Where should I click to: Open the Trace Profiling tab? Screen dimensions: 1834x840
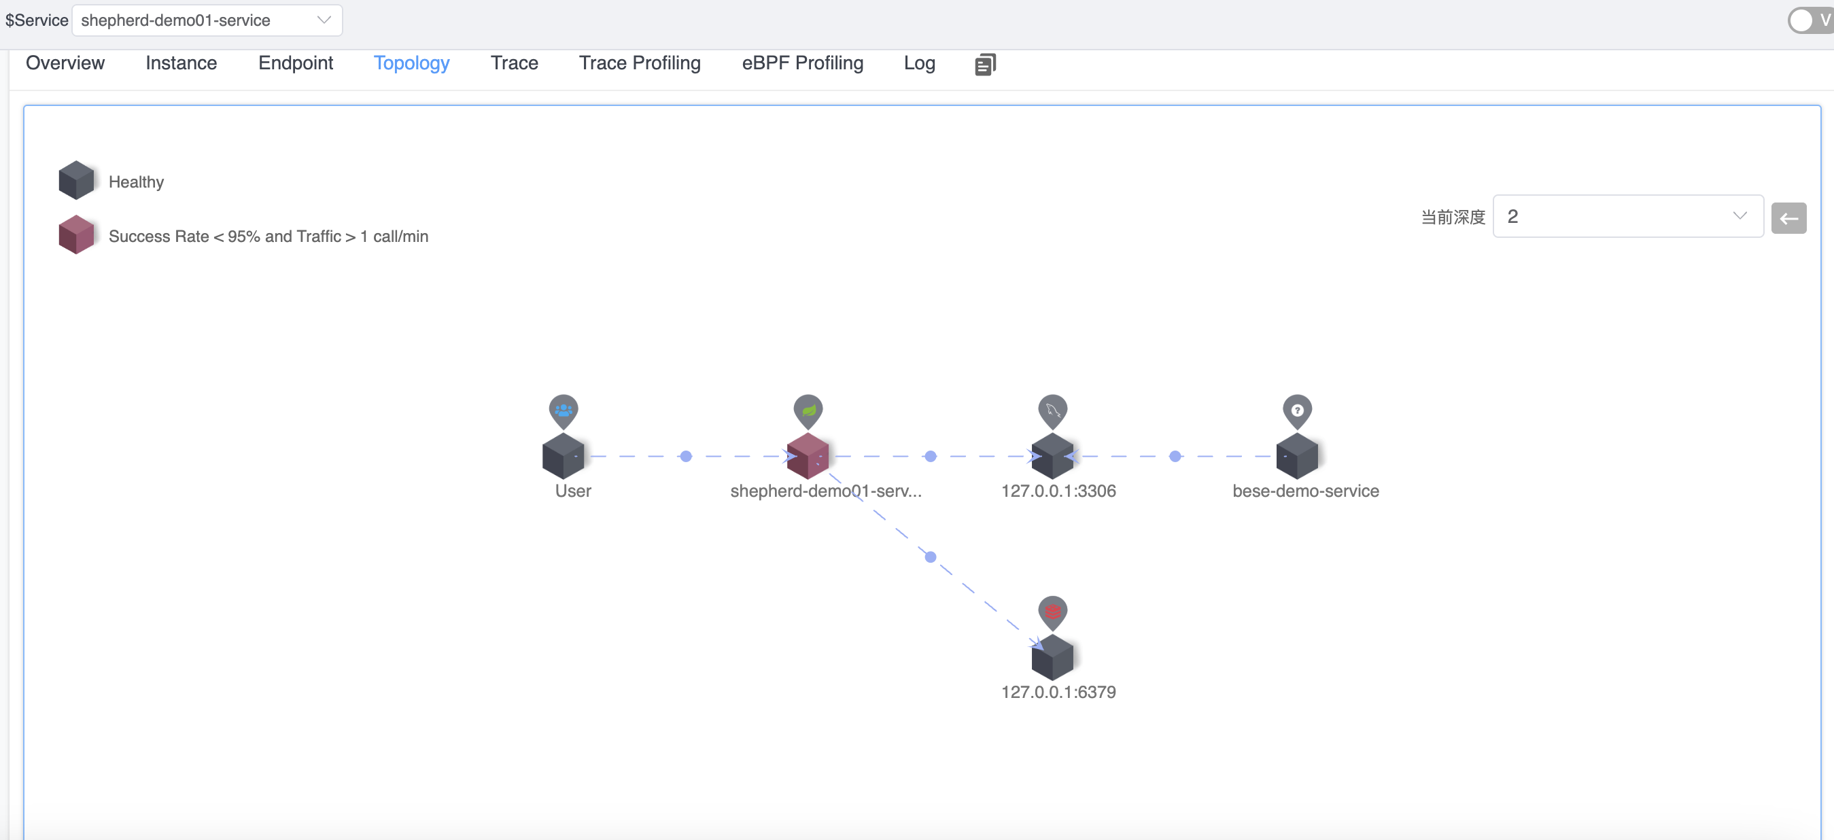[640, 63]
